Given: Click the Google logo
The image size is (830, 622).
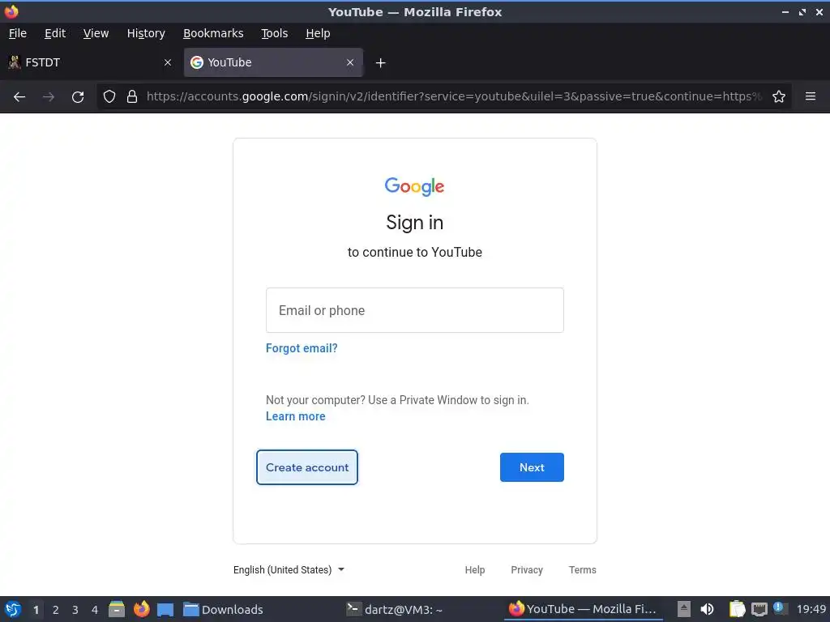Looking at the screenshot, I should (414, 186).
